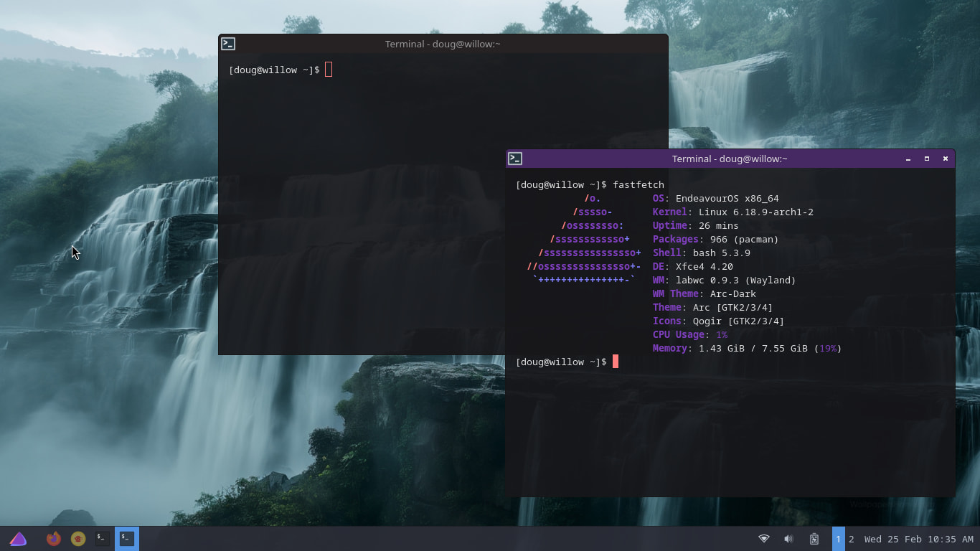Select workspace 1 in the pager
This screenshot has width=980, height=551.
[x=838, y=539]
